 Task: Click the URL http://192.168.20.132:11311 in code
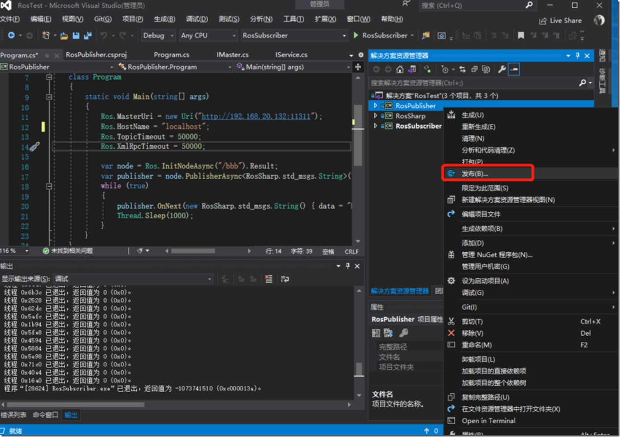[257, 116]
